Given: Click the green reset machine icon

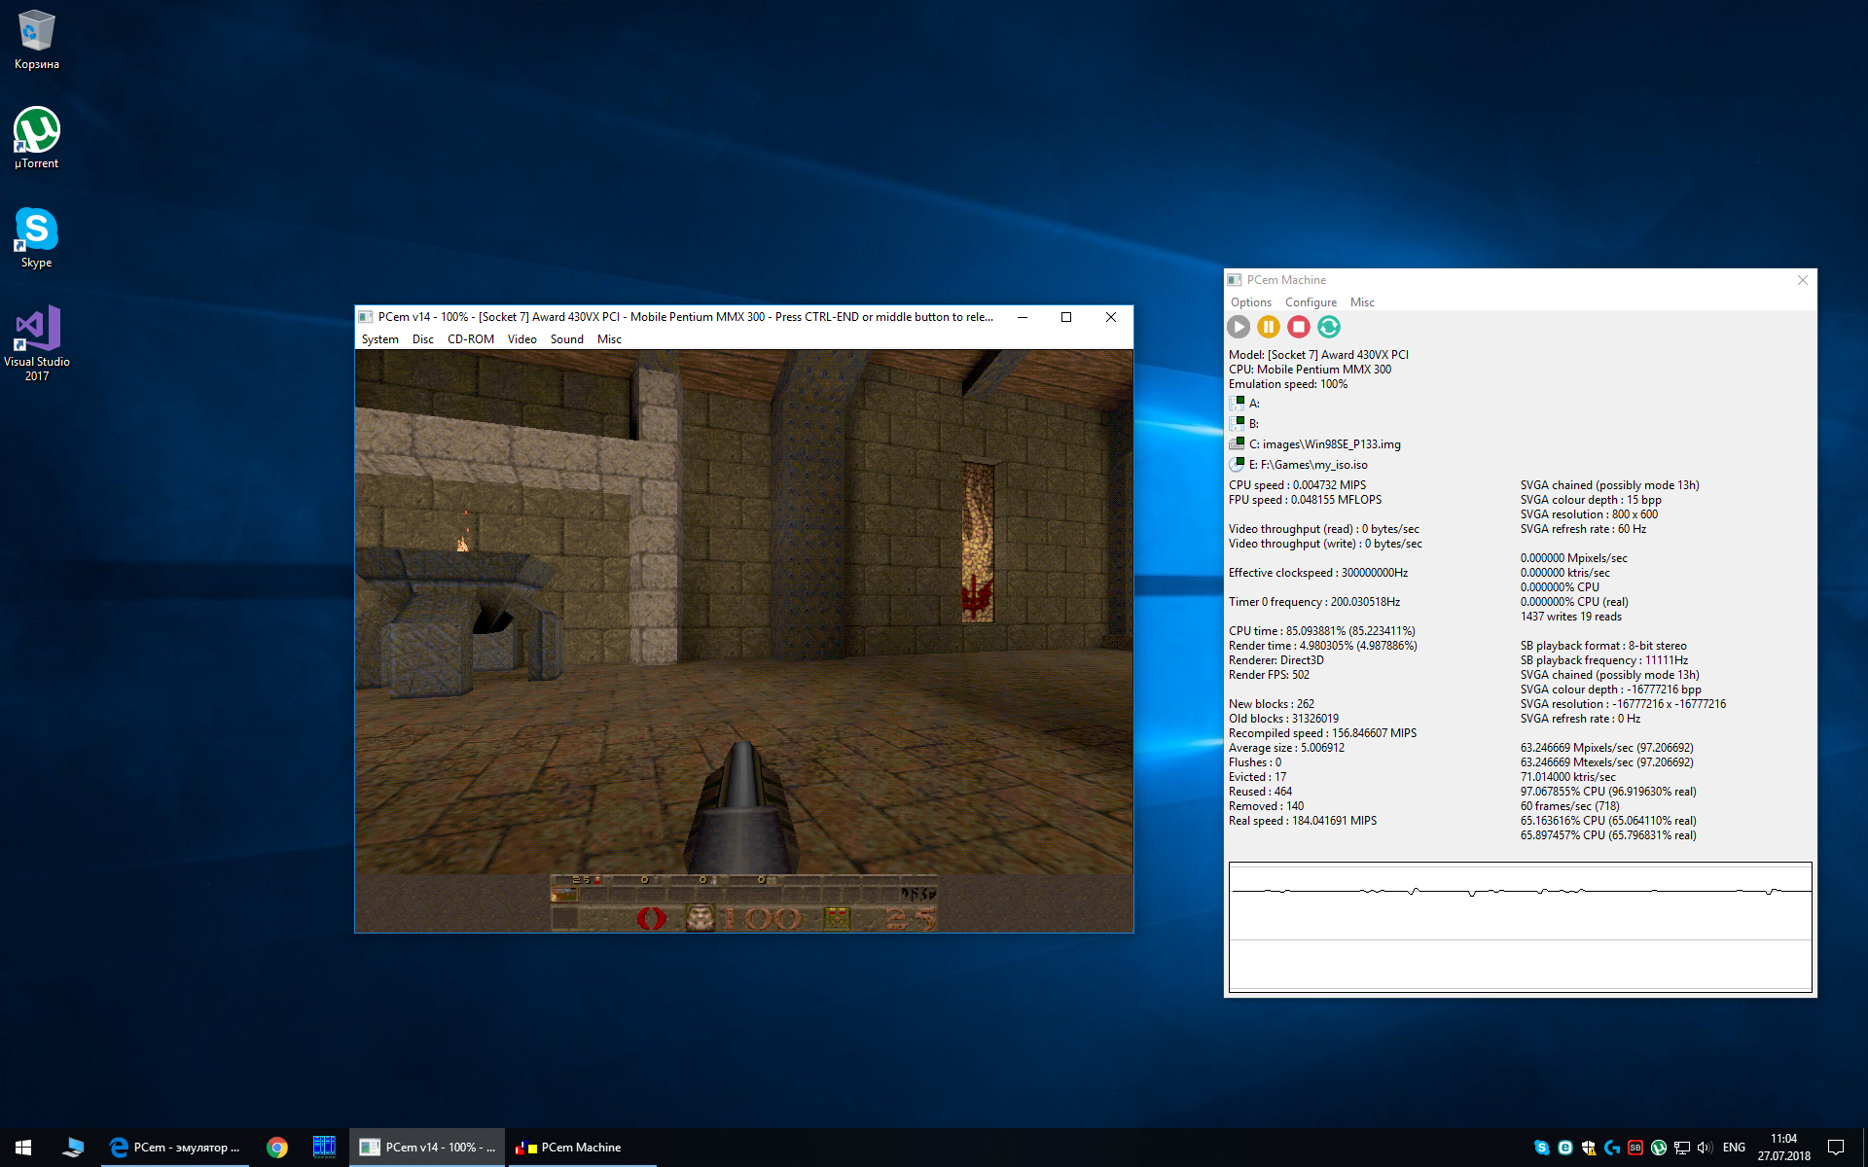Looking at the screenshot, I should pyautogui.click(x=1329, y=328).
